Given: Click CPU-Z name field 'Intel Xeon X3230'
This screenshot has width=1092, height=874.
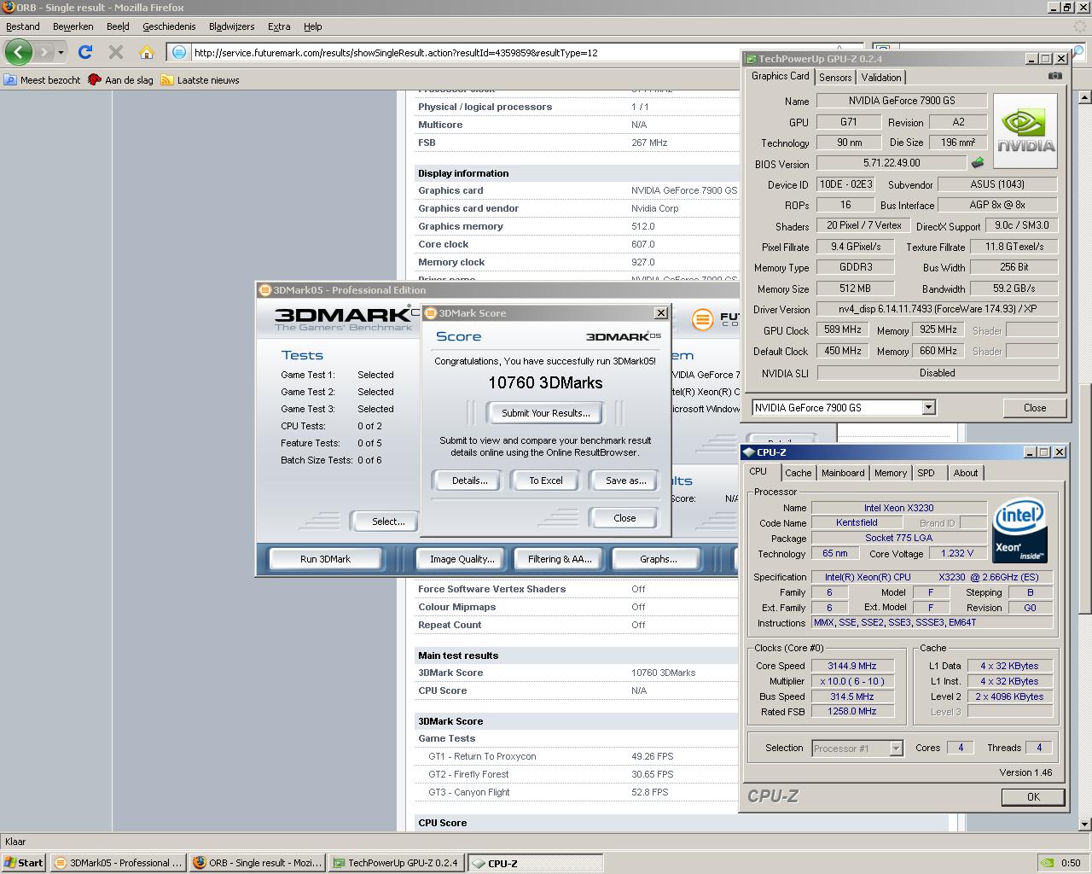Looking at the screenshot, I should click(x=898, y=508).
